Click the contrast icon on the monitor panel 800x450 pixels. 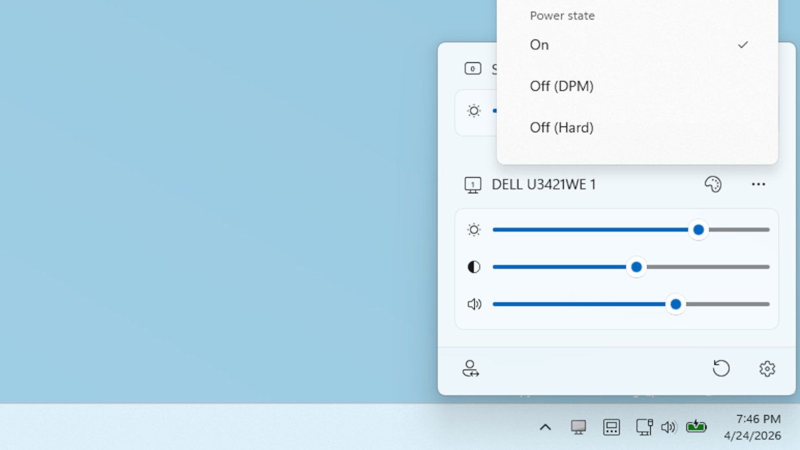(474, 266)
